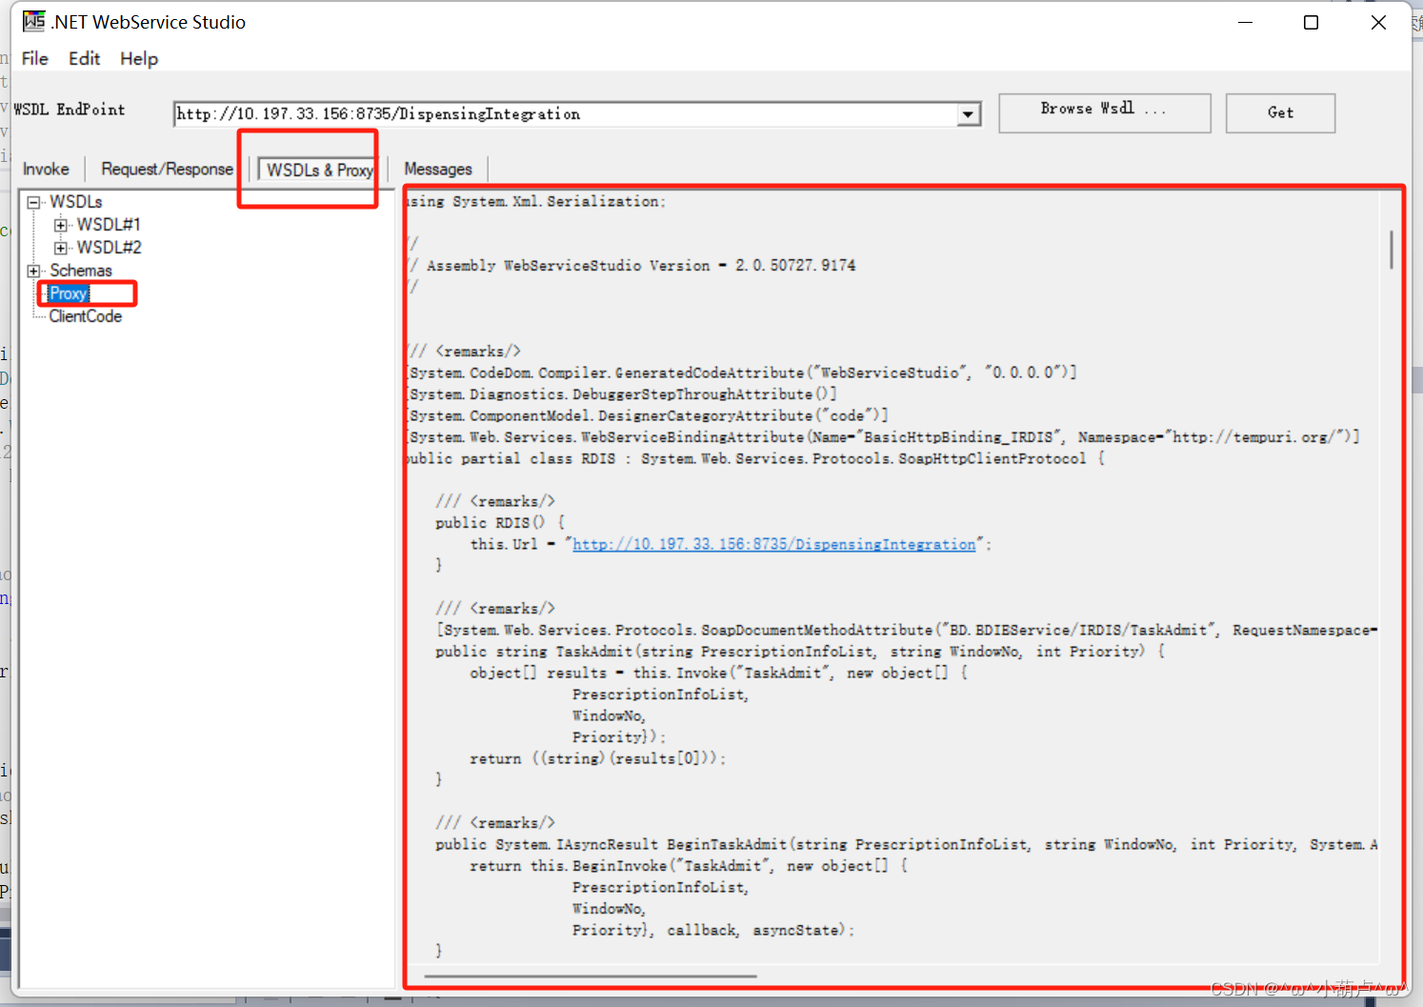Click 'return this.BeginInvoke("TaskAdmit"' line

click(x=690, y=866)
